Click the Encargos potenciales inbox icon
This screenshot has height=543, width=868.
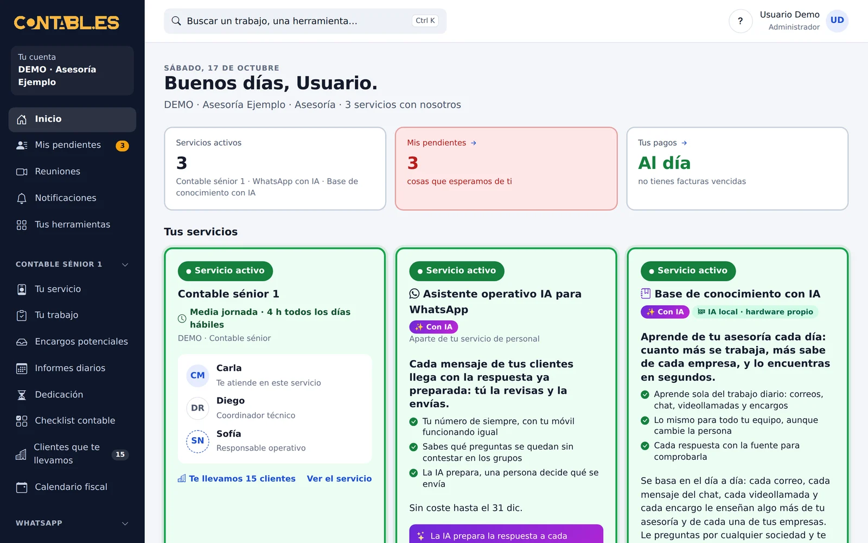[x=22, y=342]
